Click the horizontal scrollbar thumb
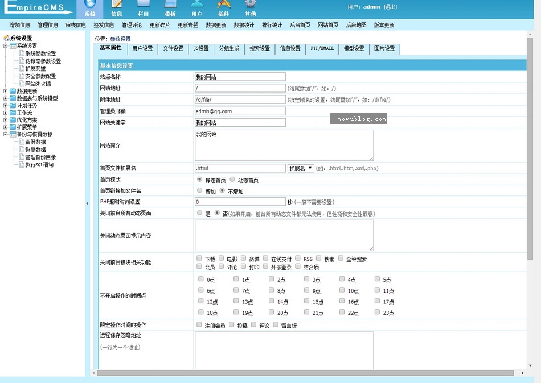Viewport: 541px width, 383px height. (x=305, y=373)
